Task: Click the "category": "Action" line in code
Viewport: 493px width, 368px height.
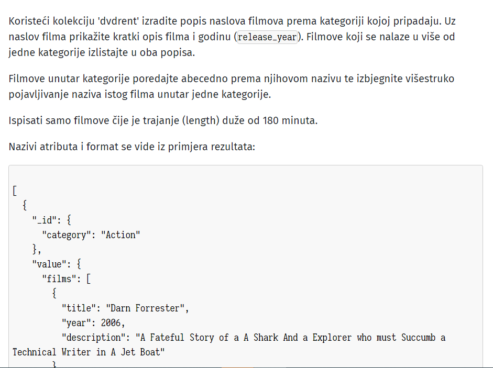Action: pyautogui.click(x=91, y=235)
